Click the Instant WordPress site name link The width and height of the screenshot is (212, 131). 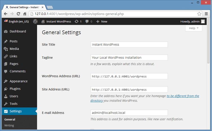[x=56, y=21]
